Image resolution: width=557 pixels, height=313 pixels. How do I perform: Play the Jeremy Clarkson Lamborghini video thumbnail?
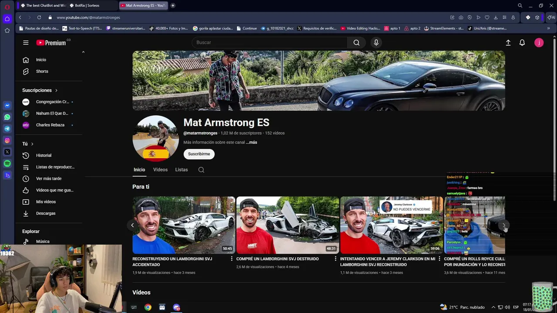click(x=392, y=225)
